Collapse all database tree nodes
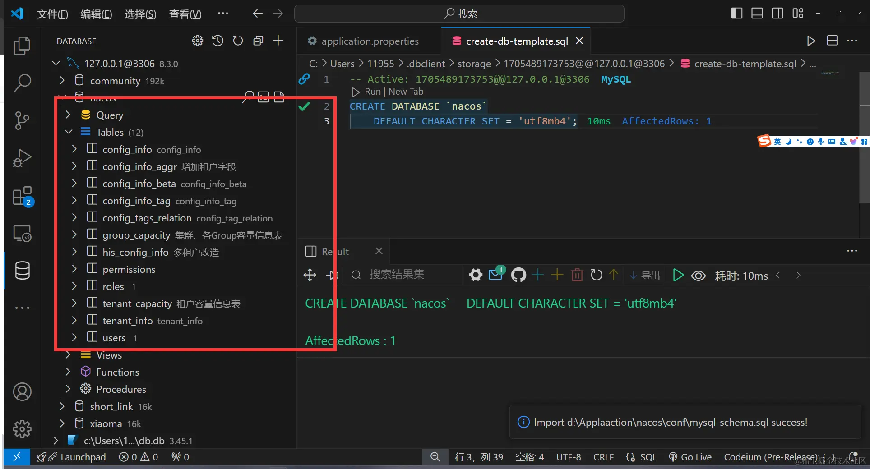 [x=258, y=41]
